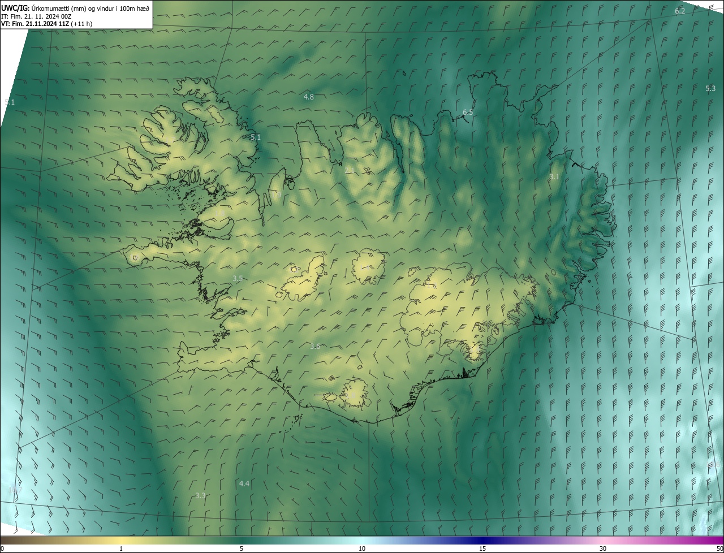Click the 6.5 value on the map

point(468,113)
